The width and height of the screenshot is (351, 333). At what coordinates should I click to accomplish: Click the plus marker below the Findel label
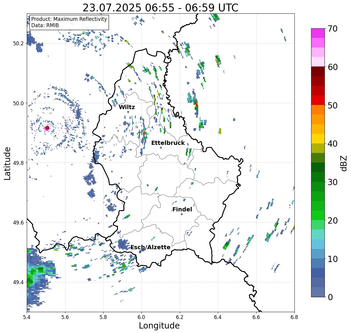click(x=182, y=214)
